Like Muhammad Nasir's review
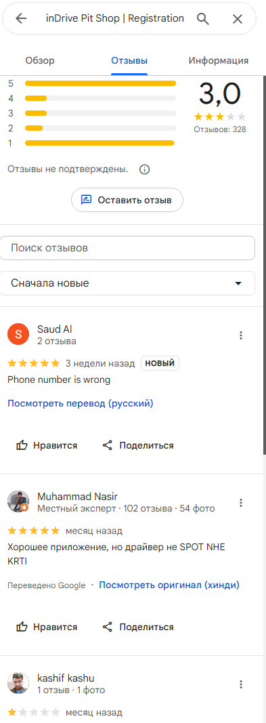 [x=47, y=627]
